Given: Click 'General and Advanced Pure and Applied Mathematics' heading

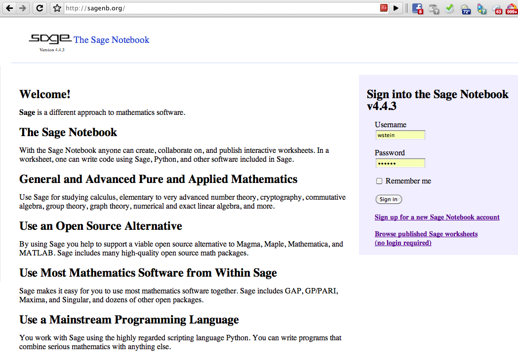Looking at the screenshot, I should tap(158, 179).
